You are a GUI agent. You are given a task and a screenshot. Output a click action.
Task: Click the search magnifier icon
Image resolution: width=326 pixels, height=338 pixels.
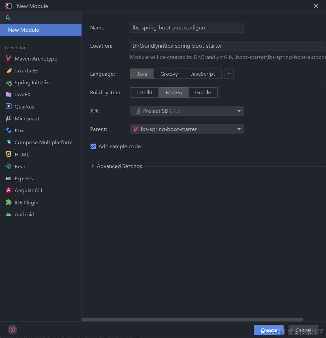[8, 18]
